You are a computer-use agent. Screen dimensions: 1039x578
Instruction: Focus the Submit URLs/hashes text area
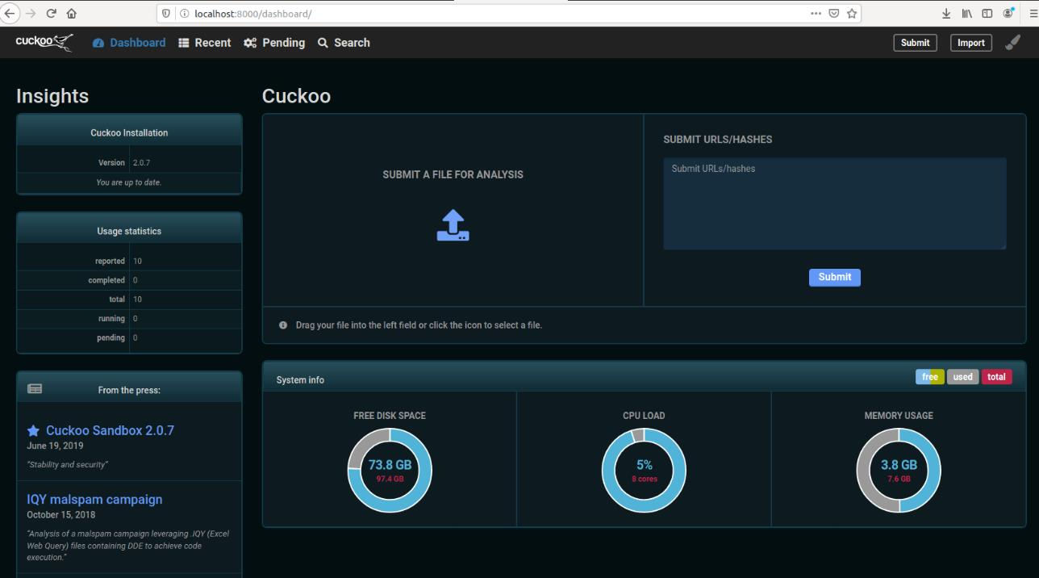[835, 203]
